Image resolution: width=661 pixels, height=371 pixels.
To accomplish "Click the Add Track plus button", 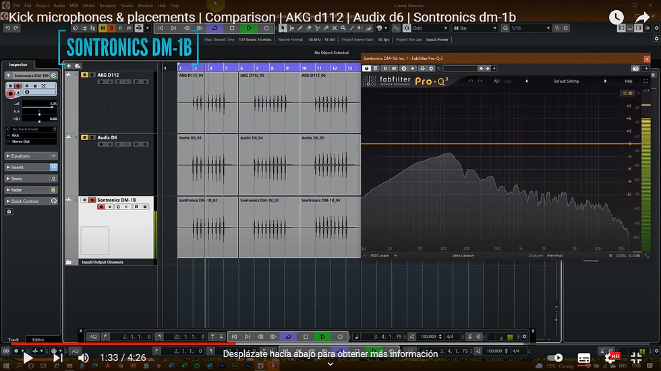I will 69,66.
